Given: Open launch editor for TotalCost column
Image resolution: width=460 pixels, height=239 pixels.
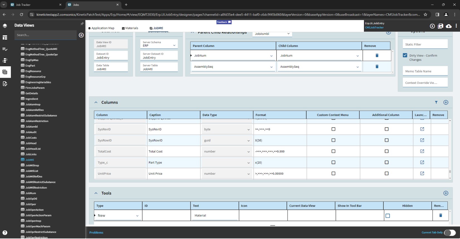Looking at the screenshot, I should pos(422,151).
